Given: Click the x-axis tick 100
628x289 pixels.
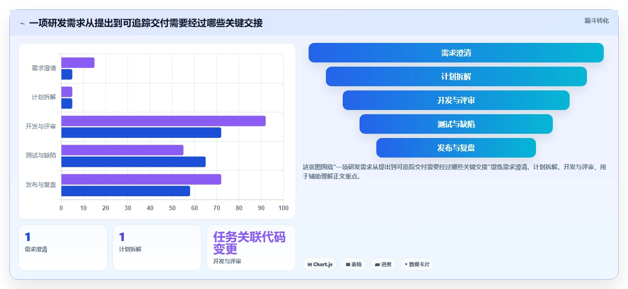Looking at the screenshot, I should point(283,208).
